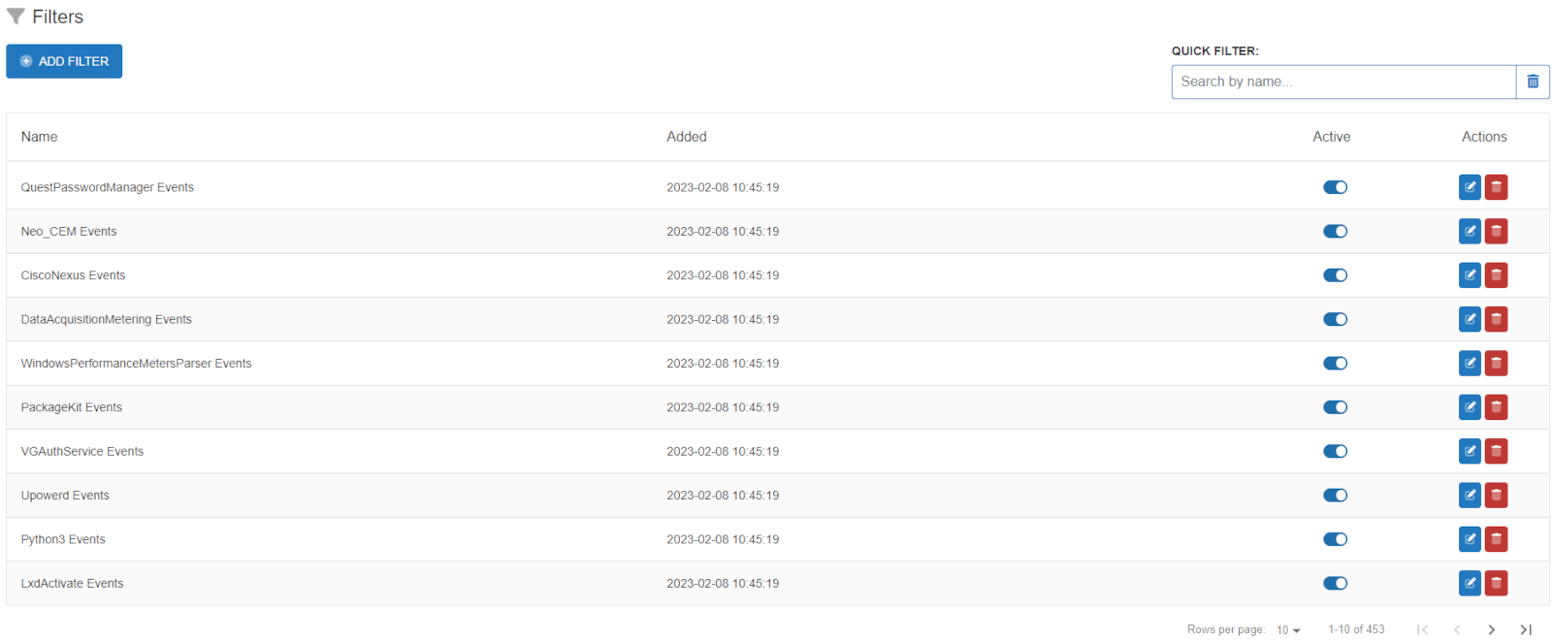1552x641 pixels.
Task: Click the Actions column header
Action: tap(1484, 137)
